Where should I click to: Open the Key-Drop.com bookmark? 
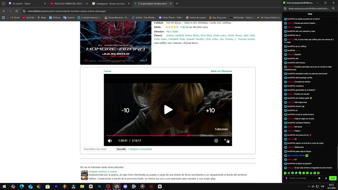[x=218, y=18]
